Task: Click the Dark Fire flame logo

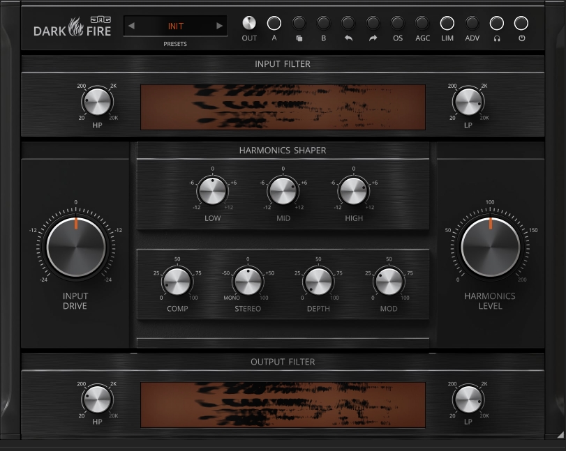Action: [76, 26]
